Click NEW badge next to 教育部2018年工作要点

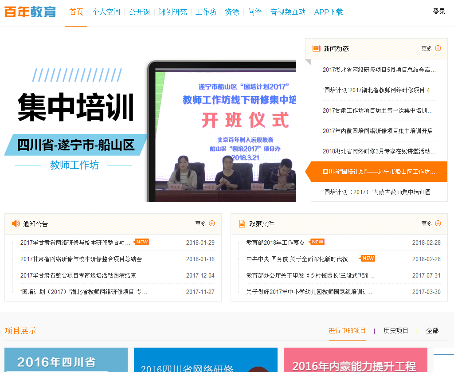[x=317, y=242]
